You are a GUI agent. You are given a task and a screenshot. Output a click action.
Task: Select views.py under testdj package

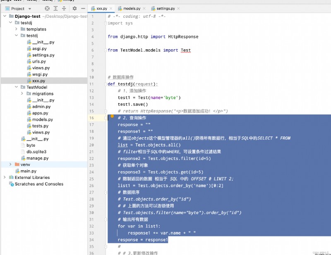41,68
